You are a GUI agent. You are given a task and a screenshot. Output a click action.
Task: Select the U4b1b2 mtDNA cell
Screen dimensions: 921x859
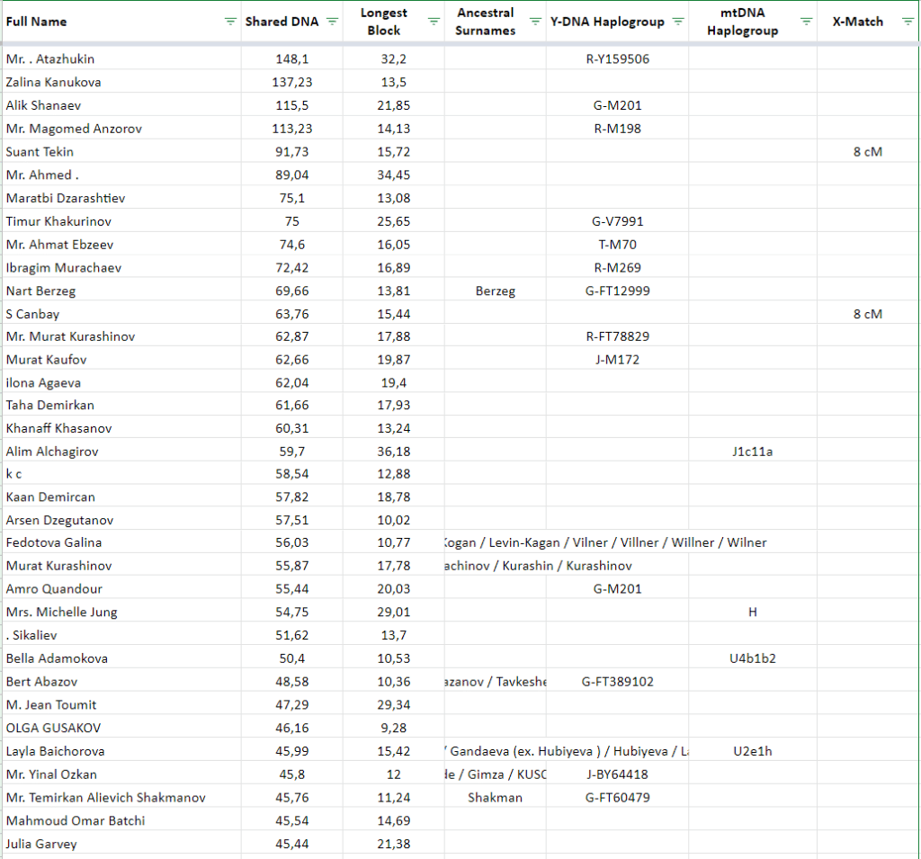pos(752,658)
